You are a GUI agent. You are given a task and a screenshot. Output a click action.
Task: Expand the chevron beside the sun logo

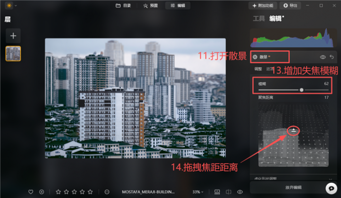click(16, 5)
